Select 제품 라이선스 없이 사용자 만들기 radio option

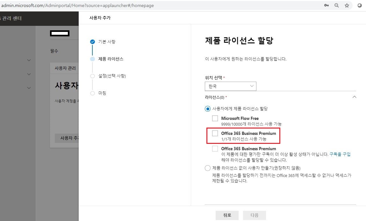207,168
